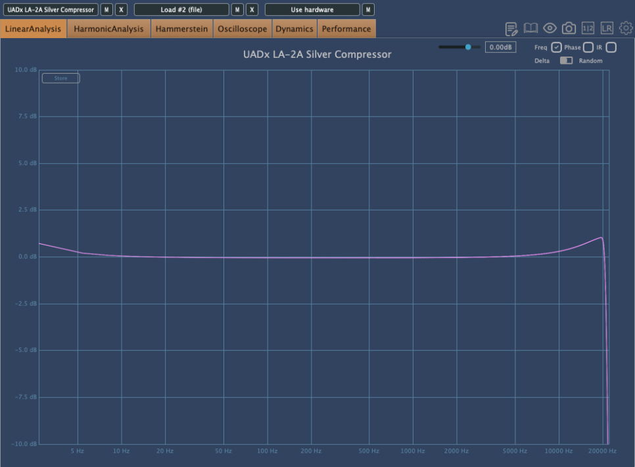Click the Delta label
This screenshot has width=635, height=467.
542,61
